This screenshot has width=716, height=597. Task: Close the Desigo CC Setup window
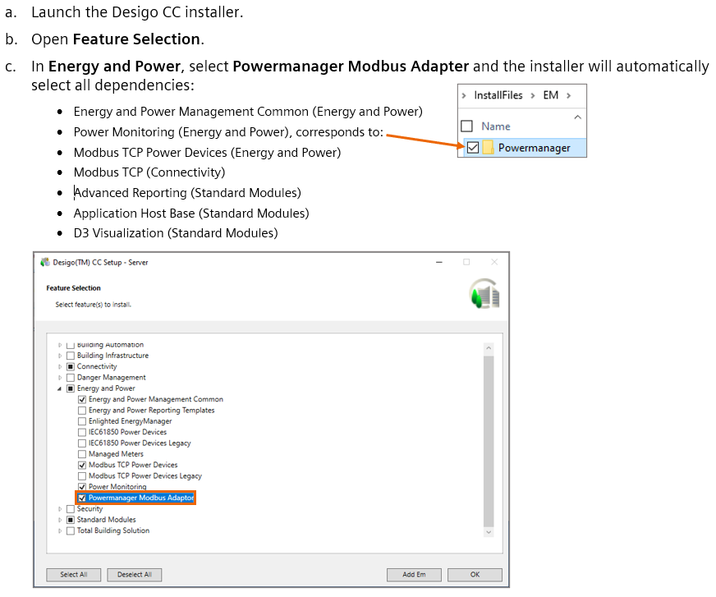tap(494, 262)
